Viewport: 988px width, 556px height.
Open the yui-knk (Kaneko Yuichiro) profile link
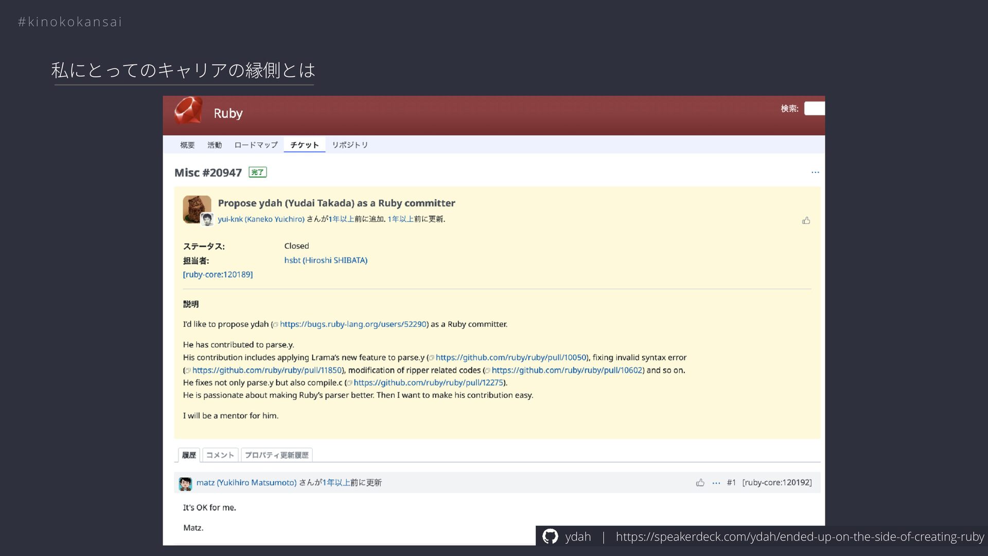[x=261, y=219]
